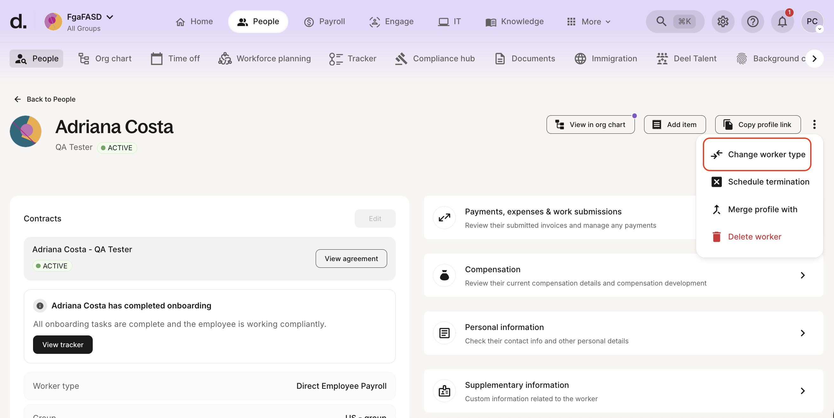Expand the Compensation section

(802, 275)
